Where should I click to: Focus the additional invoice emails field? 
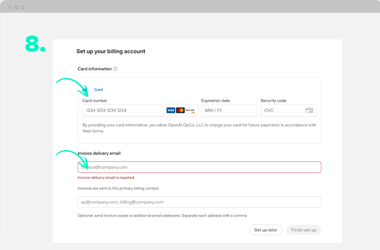click(x=200, y=202)
